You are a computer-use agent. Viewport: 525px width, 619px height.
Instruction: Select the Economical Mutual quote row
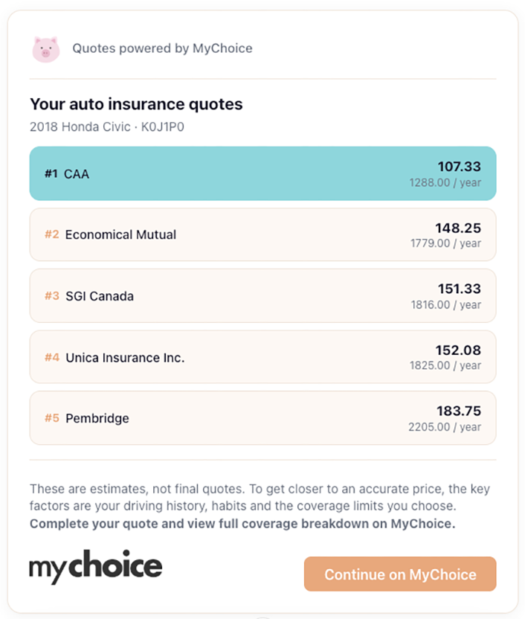click(262, 234)
